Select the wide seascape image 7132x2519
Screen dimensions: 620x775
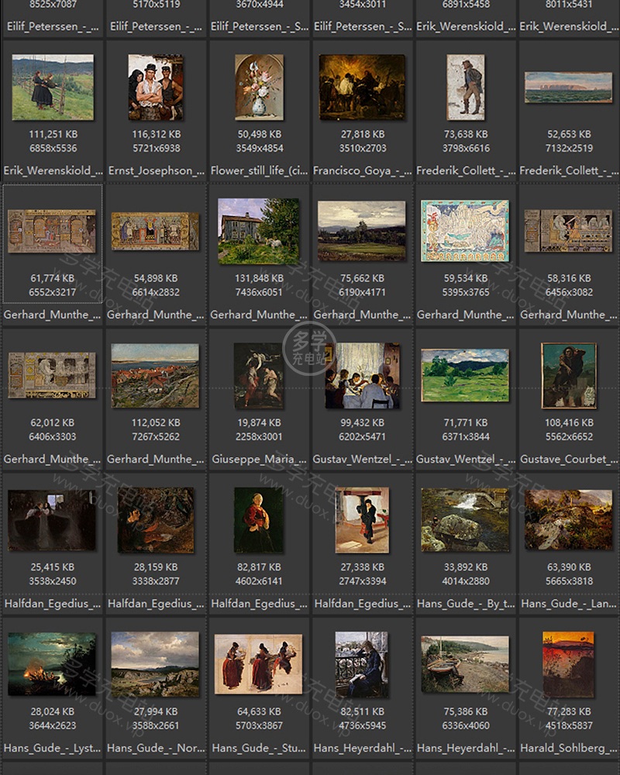click(568, 87)
